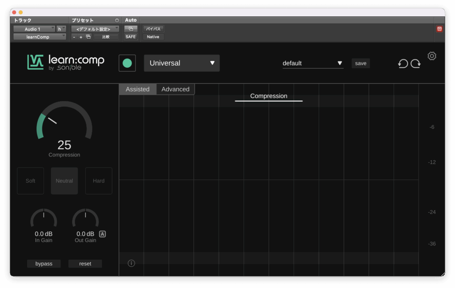455x288 pixels.
Task: Click the learn:comp sonible logo
Action: (66, 62)
